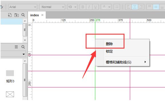Screen dimensions: 165x106
Task: Select the highlighted page row in pages panel
Action: [x=12, y=21]
